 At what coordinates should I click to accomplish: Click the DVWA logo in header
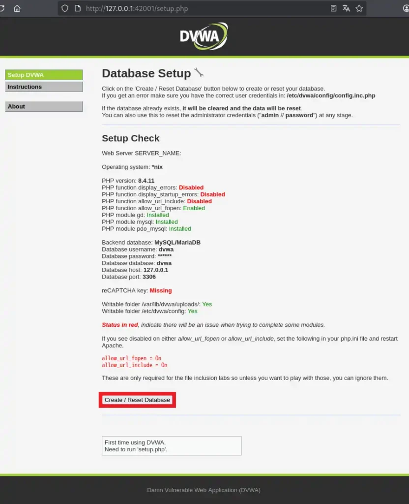click(x=204, y=36)
